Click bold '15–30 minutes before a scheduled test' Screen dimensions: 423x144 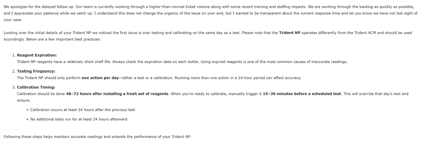coord(302,94)
